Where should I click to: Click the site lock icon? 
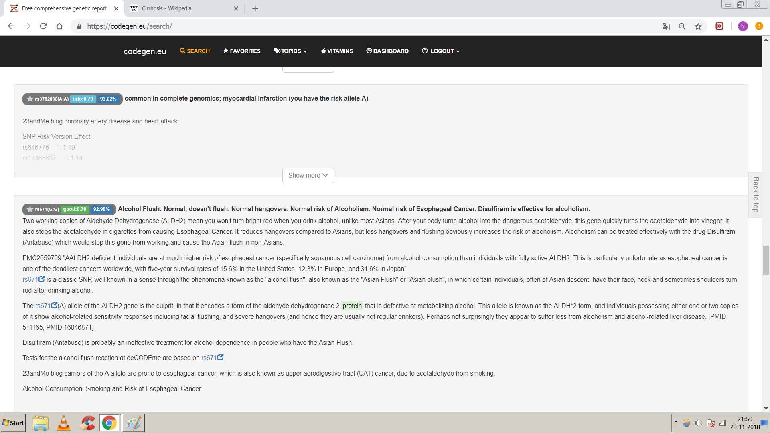click(x=79, y=26)
